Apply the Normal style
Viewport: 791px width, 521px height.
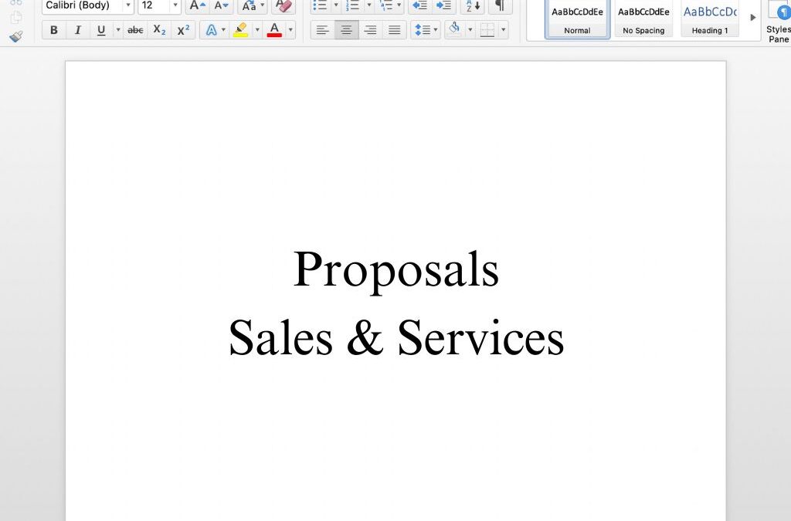click(577, 19)
